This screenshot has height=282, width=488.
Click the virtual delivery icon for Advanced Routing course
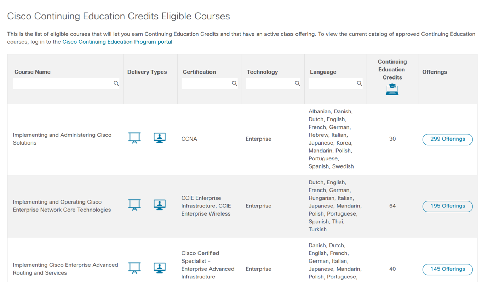coord(160,268)
